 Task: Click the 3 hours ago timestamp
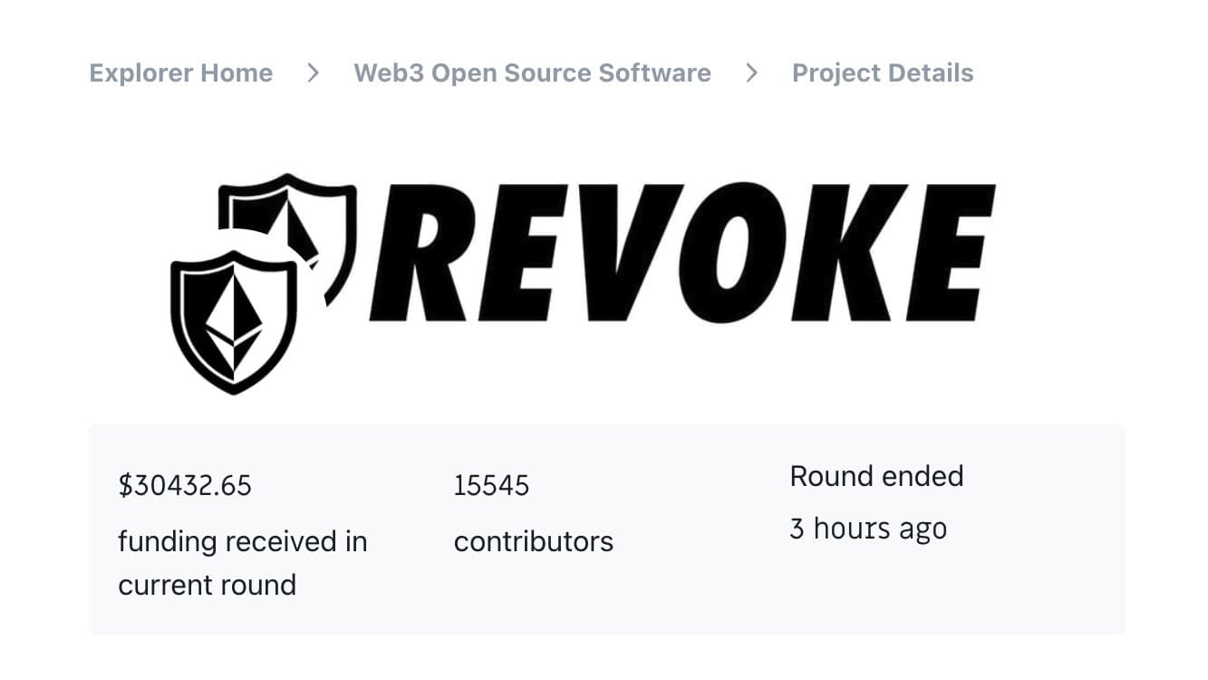tap(868, 528)
